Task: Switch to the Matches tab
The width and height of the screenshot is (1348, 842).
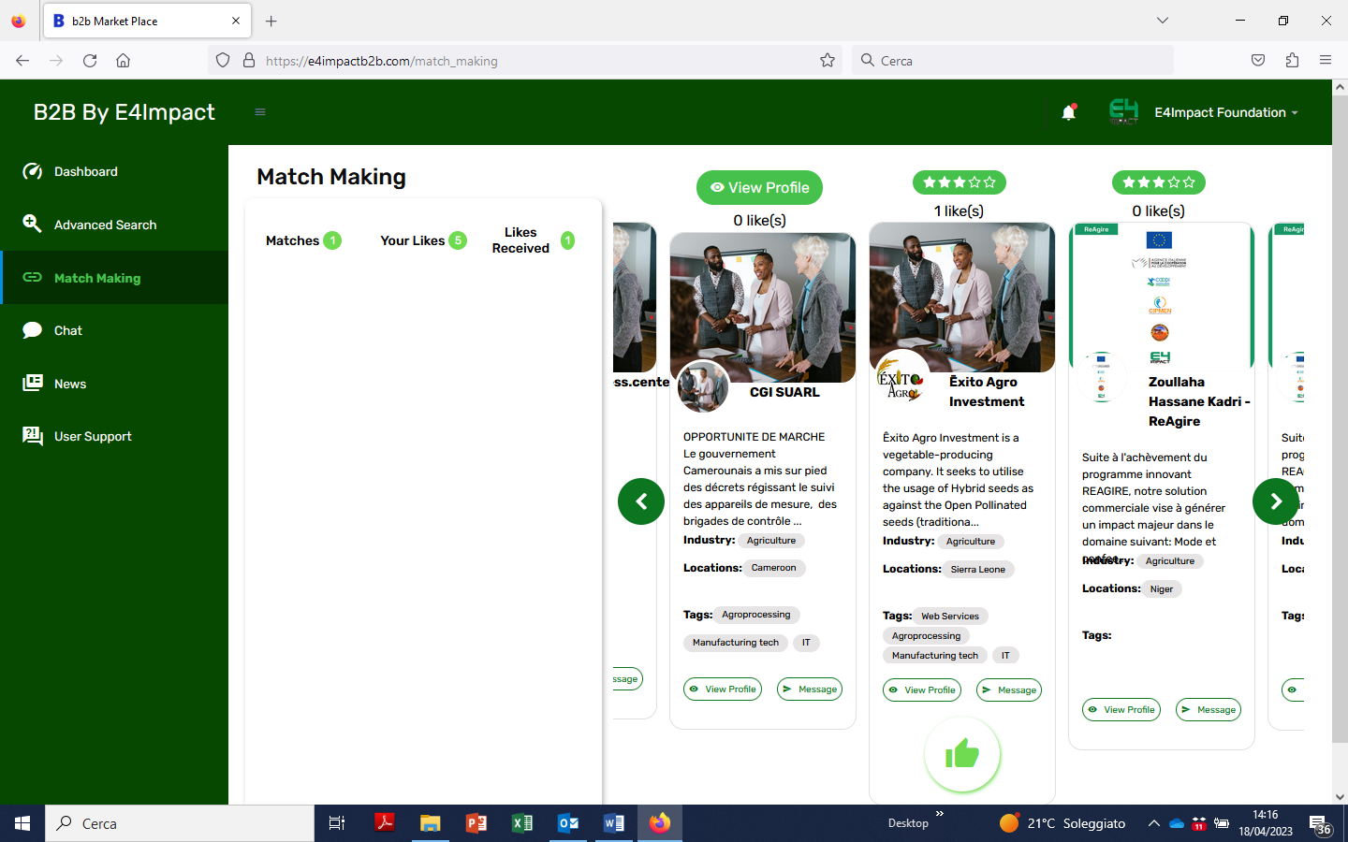Action: pos(303,240)
